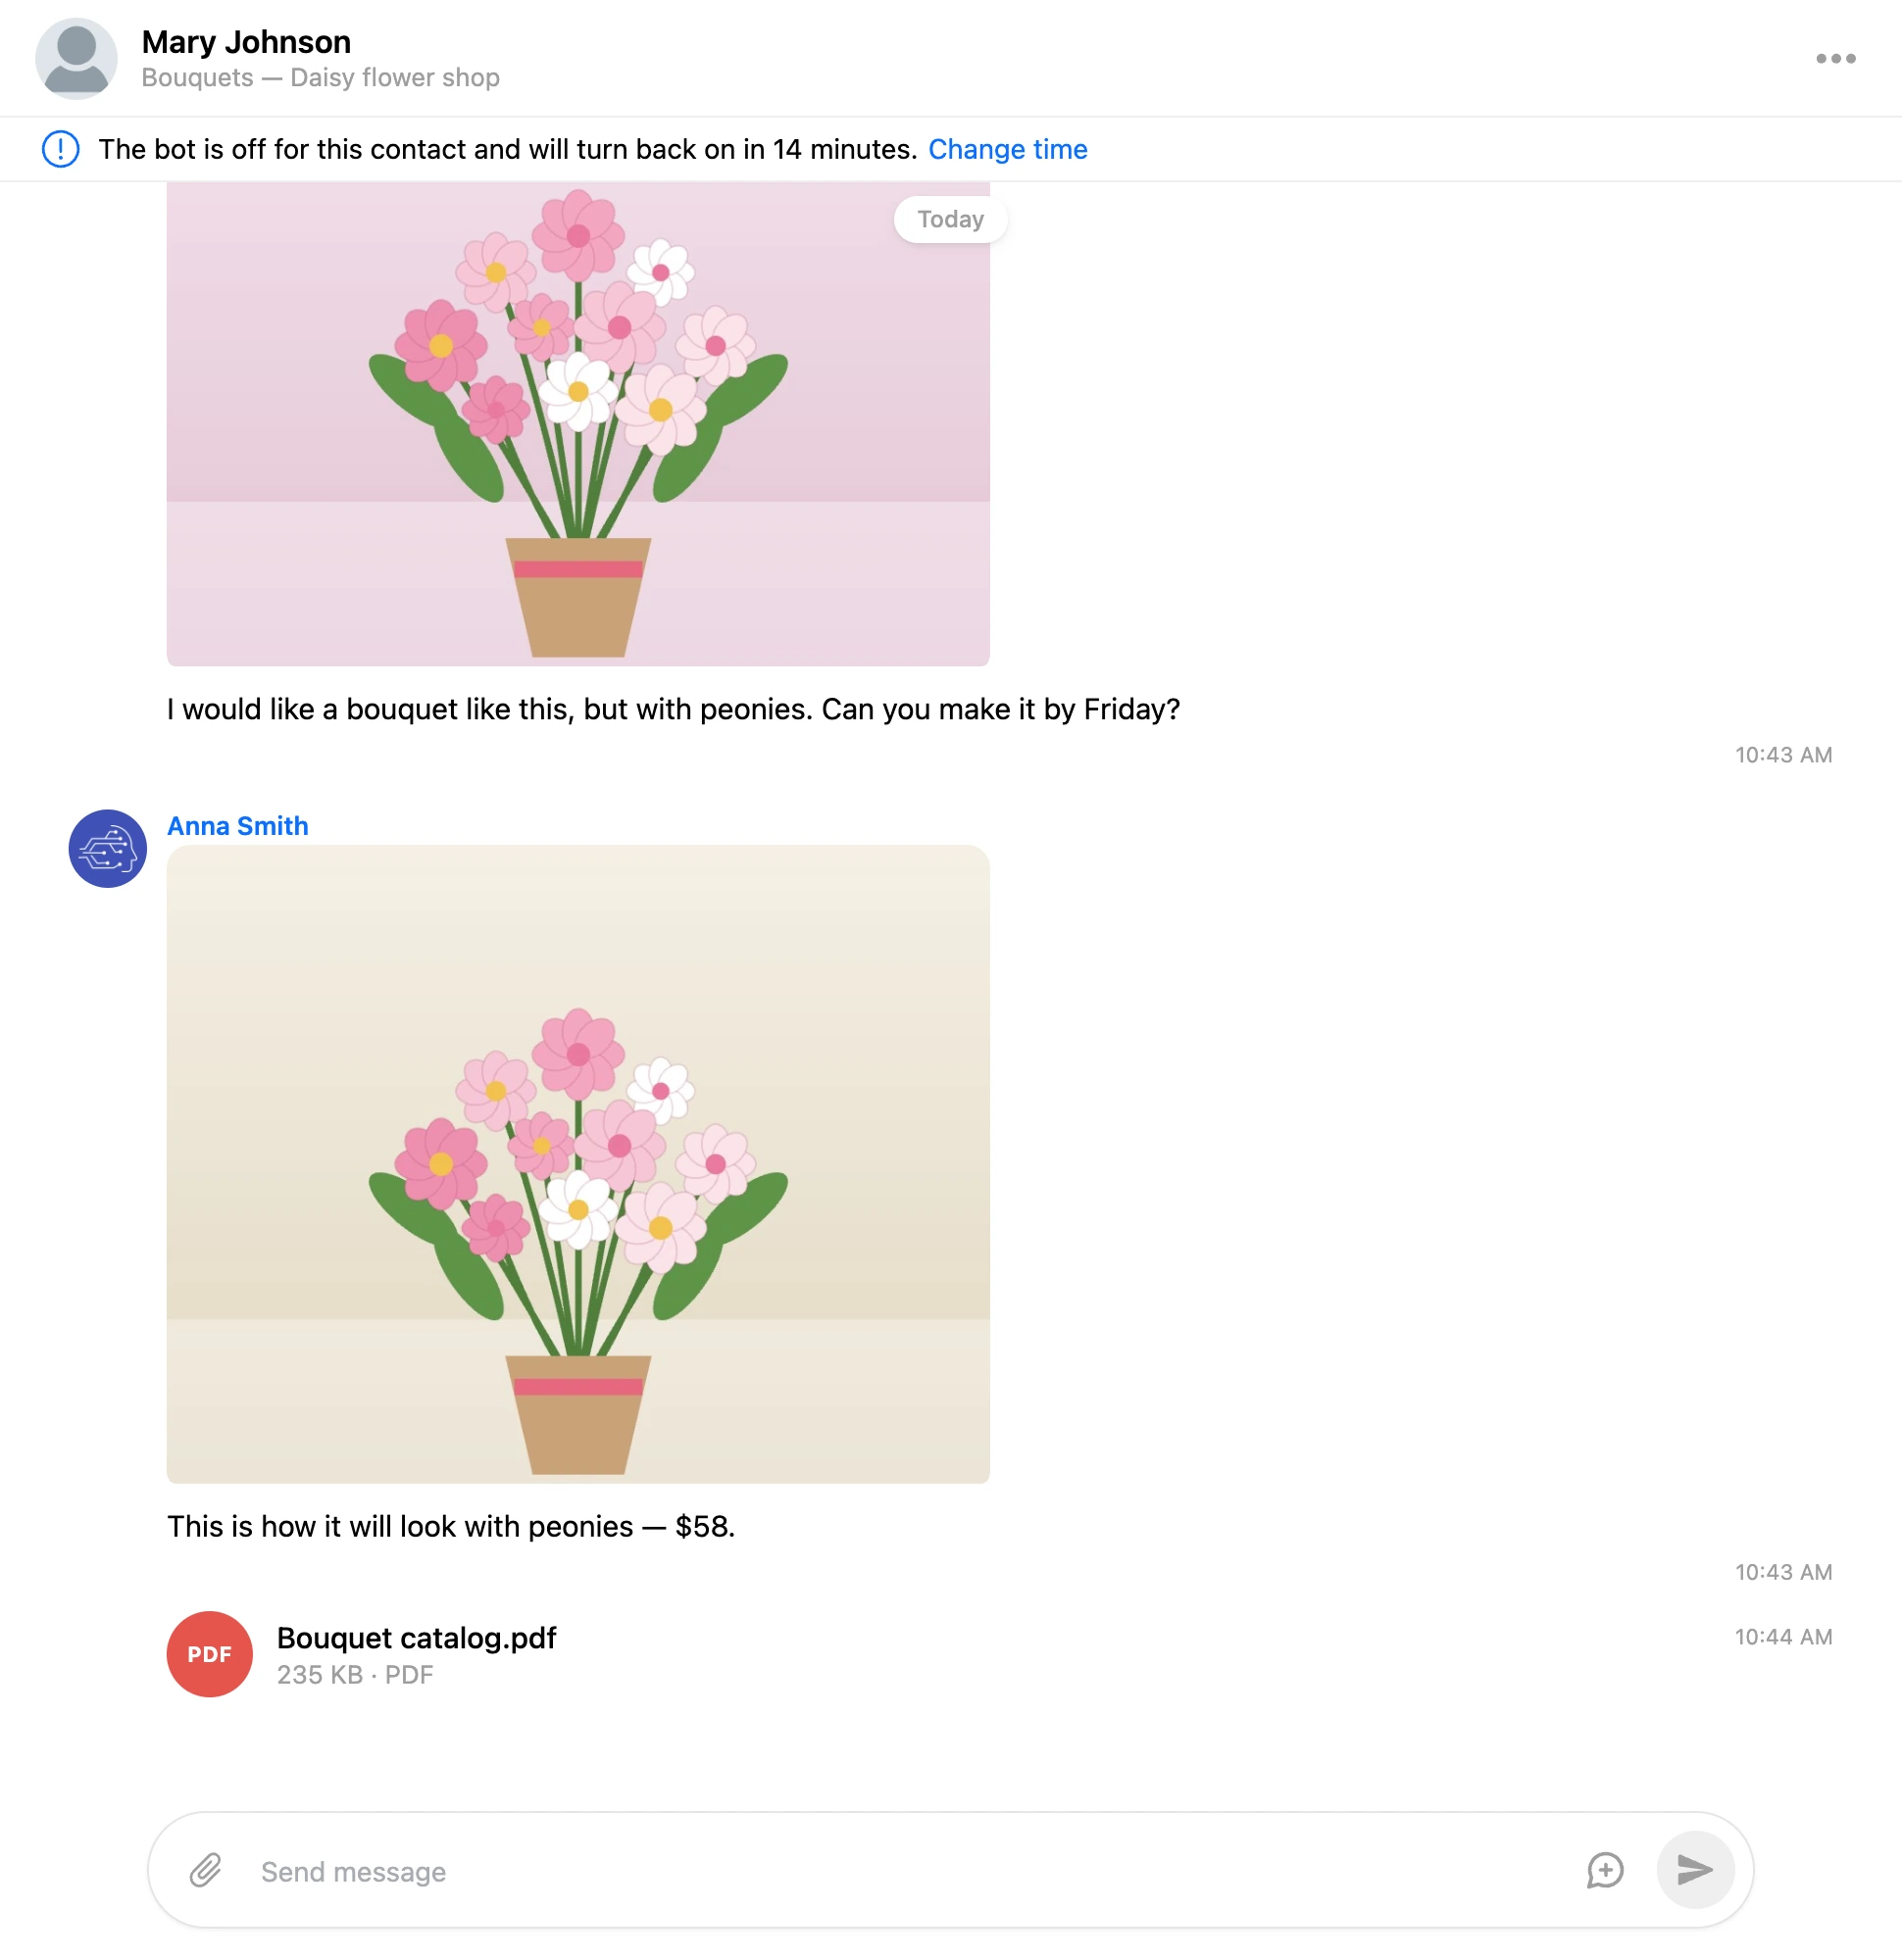Viewport: 1902px width, 1960px height.
Task: Click the 10:44 AM timestamp
Action: 1783,1637
